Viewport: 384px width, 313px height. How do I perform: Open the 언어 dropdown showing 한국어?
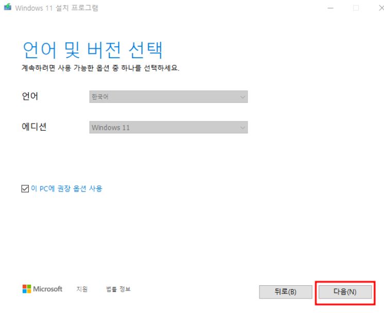168,97
